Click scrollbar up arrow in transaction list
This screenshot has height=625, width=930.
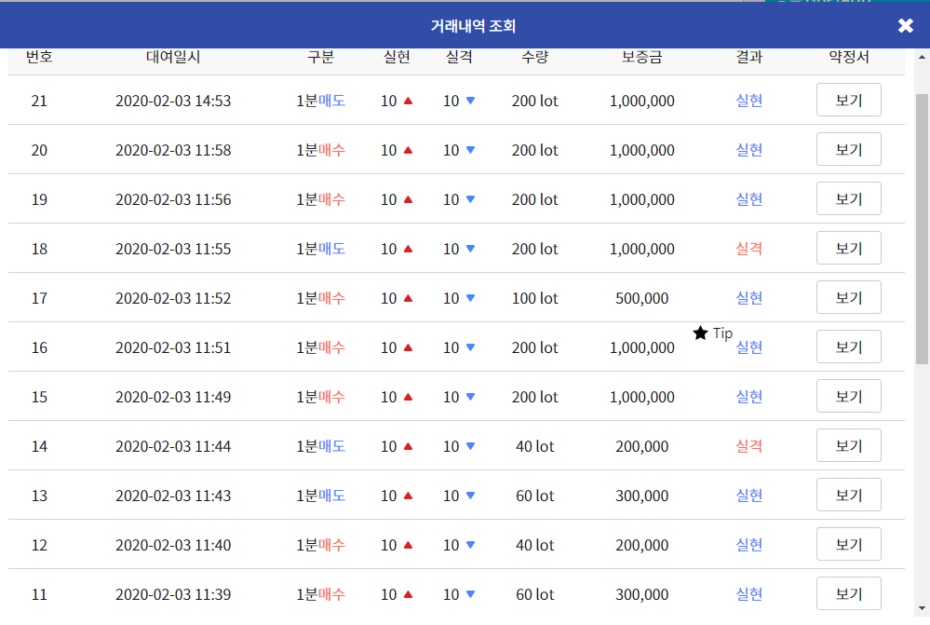pos(922,57)
